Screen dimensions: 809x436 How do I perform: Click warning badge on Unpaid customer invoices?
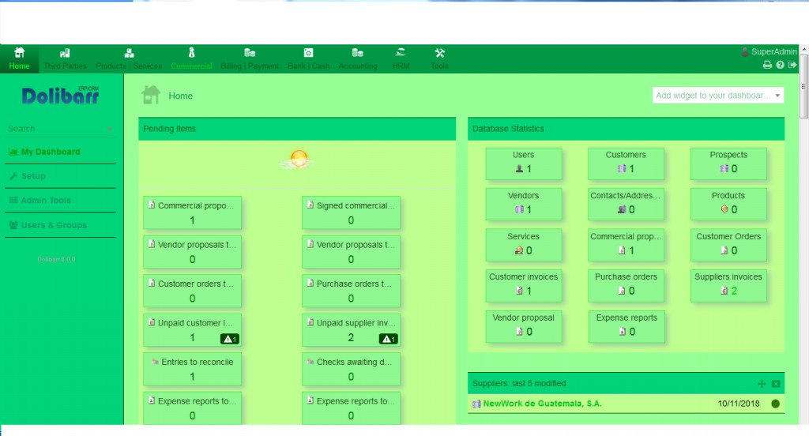click(230, 339)
